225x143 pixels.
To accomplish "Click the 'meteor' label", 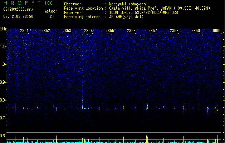I will point(51,11).
